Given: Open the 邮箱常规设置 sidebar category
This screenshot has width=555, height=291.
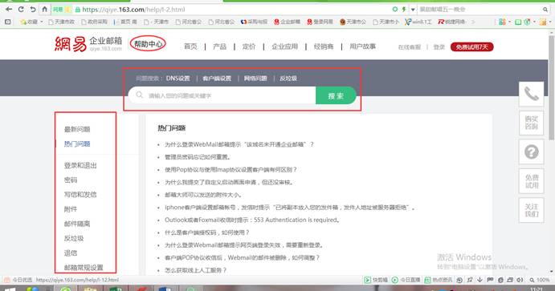Looking at the screenshot, I should [84, 267].
